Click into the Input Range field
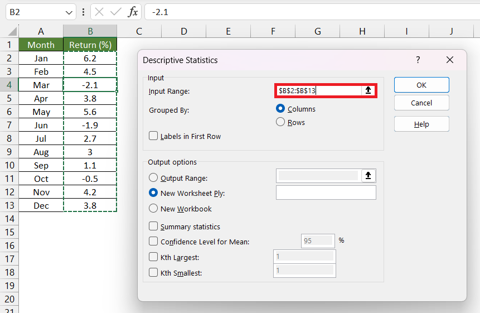Viewport: 480px width, 313px height. tap(319, 90)
